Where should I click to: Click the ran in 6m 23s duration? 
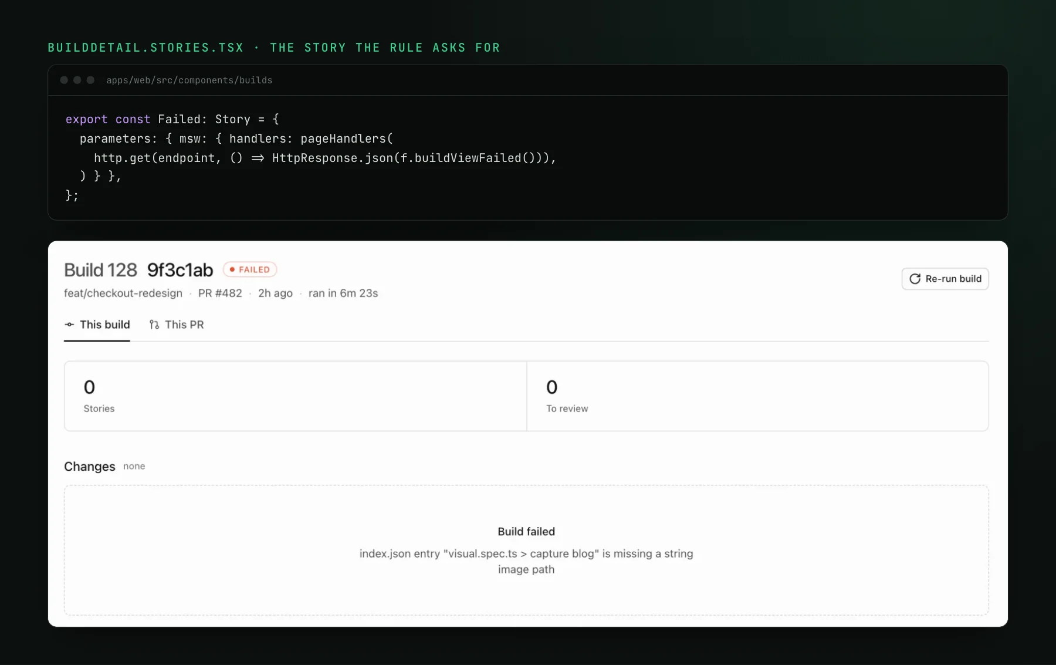coord(343,293)
